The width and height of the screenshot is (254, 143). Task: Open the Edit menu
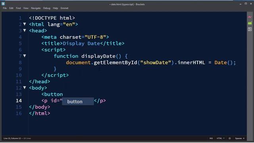(x=11, y=8)
